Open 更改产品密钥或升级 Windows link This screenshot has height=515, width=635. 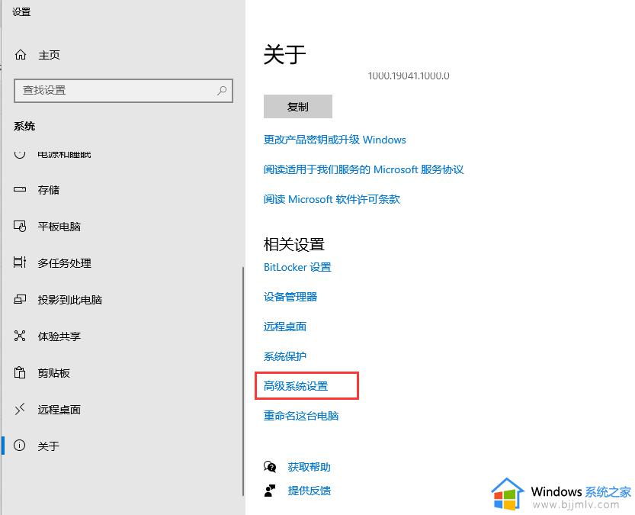point(335,140)
